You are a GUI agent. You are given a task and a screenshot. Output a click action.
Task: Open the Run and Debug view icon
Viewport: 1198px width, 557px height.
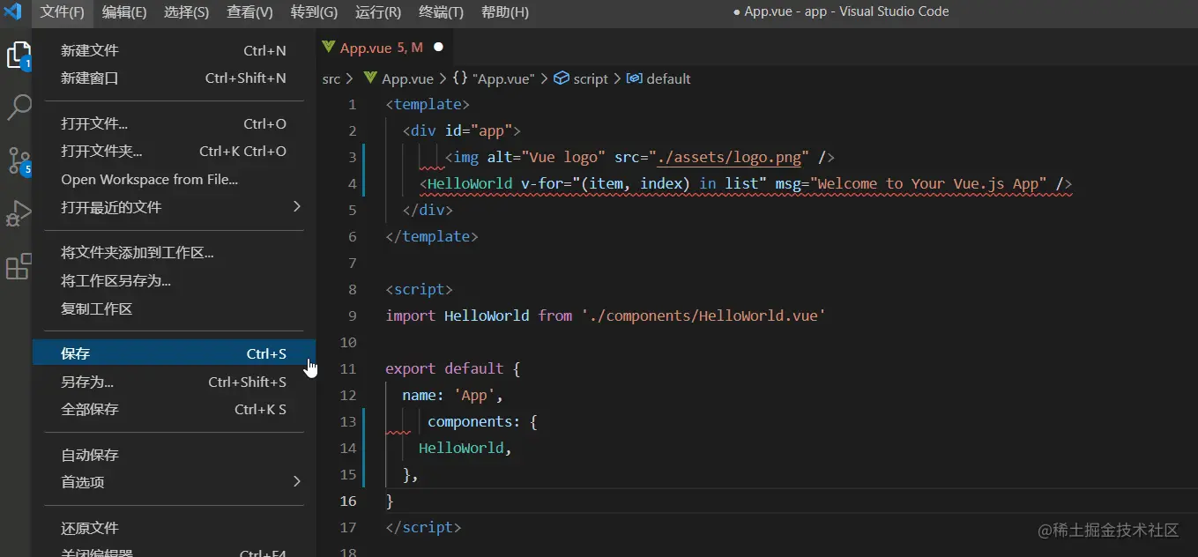pos(18,213)
